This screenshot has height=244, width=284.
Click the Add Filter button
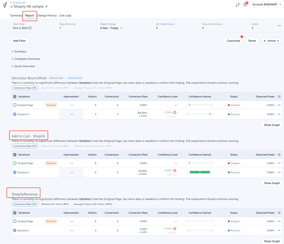19,41
